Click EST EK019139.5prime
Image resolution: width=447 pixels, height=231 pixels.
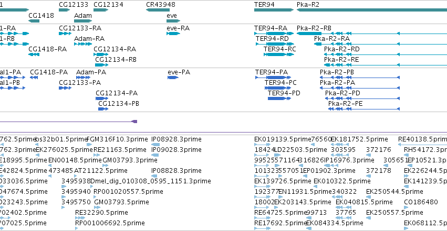[262, 145]
